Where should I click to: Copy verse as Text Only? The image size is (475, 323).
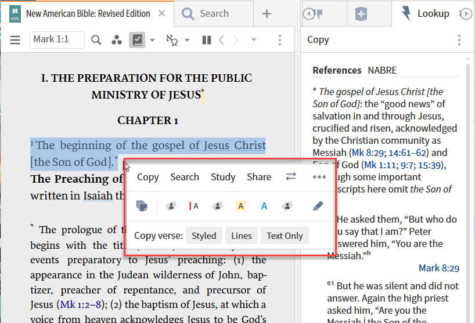(x=285, y=235)
